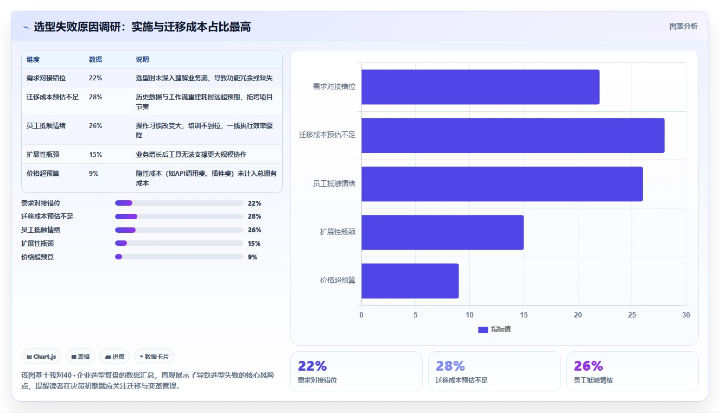The height and width of the screenshot is (413, 720).
Task: Click the 员工抵触情绪 bar in the chart
Action: coord(502,184)
